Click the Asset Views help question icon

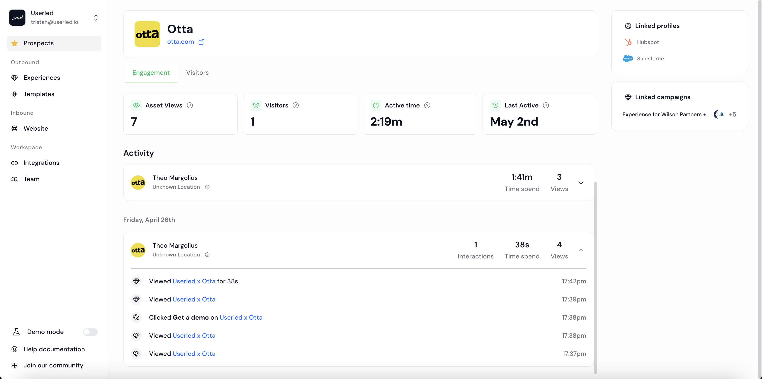click(x=190, y=105)
